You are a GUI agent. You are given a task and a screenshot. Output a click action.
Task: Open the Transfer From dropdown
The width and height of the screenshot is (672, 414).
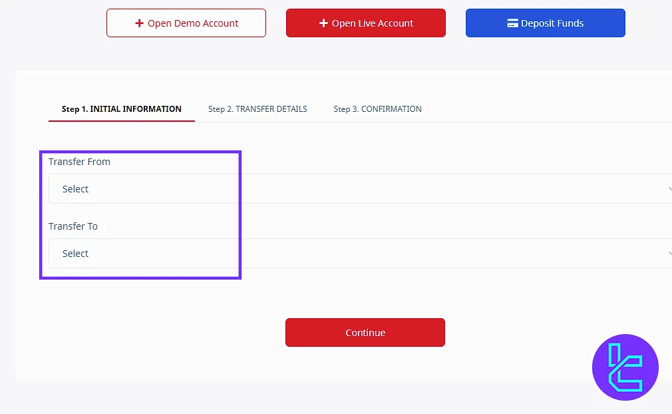coord(359,189)
